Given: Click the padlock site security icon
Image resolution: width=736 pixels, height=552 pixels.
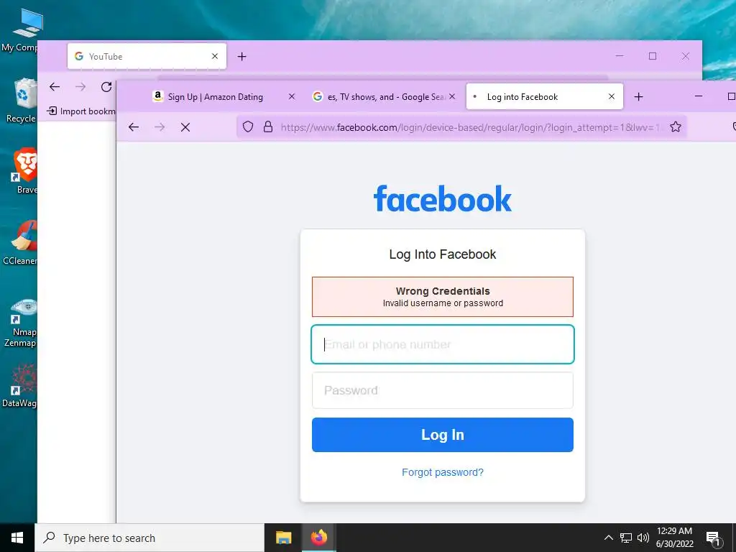Looking at the screenshot, I should point(268,126).
